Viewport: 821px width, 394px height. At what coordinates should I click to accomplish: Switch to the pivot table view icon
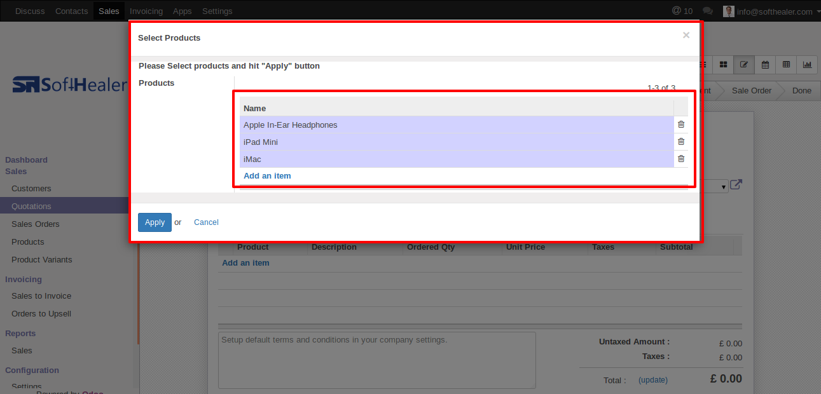(x=786, y=64)
